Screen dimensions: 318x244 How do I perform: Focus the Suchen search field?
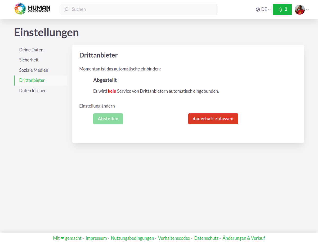139,10
